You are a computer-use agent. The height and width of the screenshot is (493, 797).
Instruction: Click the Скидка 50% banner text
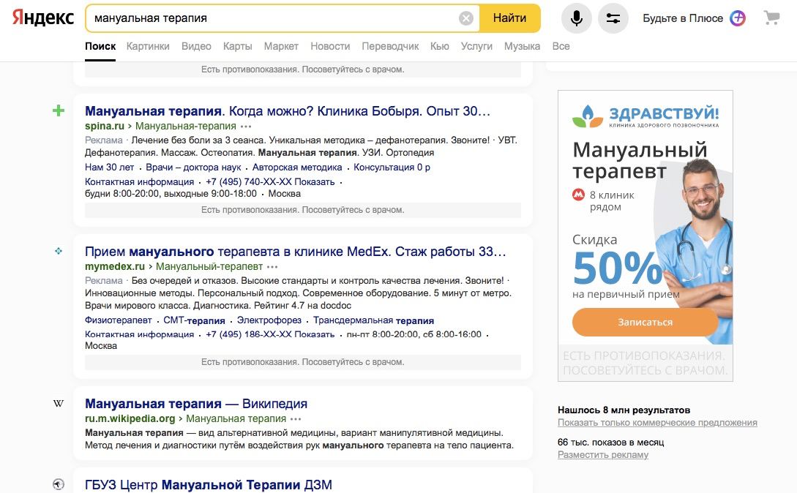617,259
